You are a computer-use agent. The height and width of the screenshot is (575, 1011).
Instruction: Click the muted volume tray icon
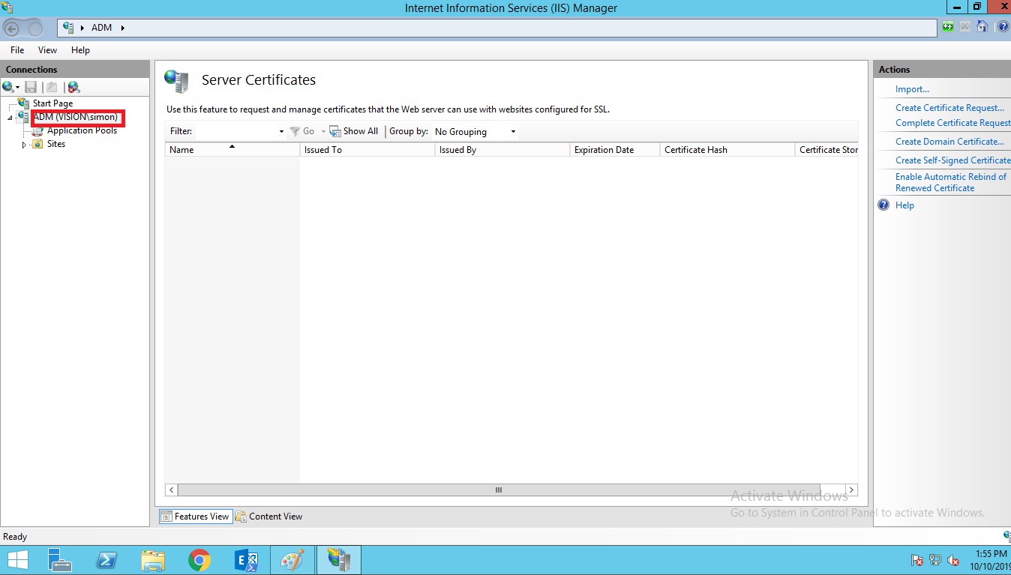954,560
